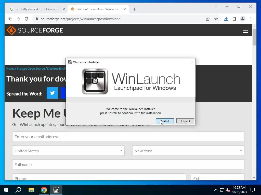Image resolution: width=261 pixels, height=195 pixels.
Task: Click the WinLaunch logo icon in installer
Action: click(x=95, y=81)
